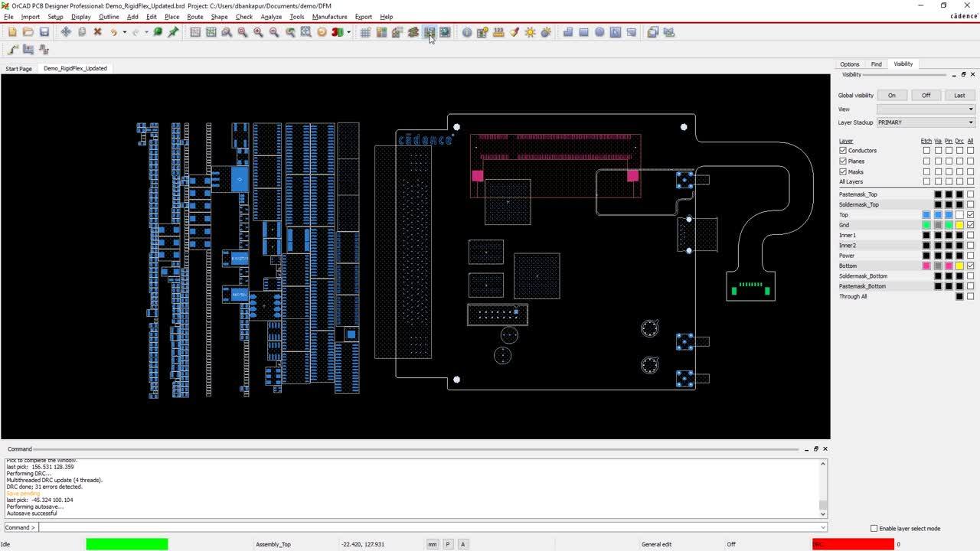Click the Last global visibility button
Viewport: 980px width, 551px height.
[959, 96]
